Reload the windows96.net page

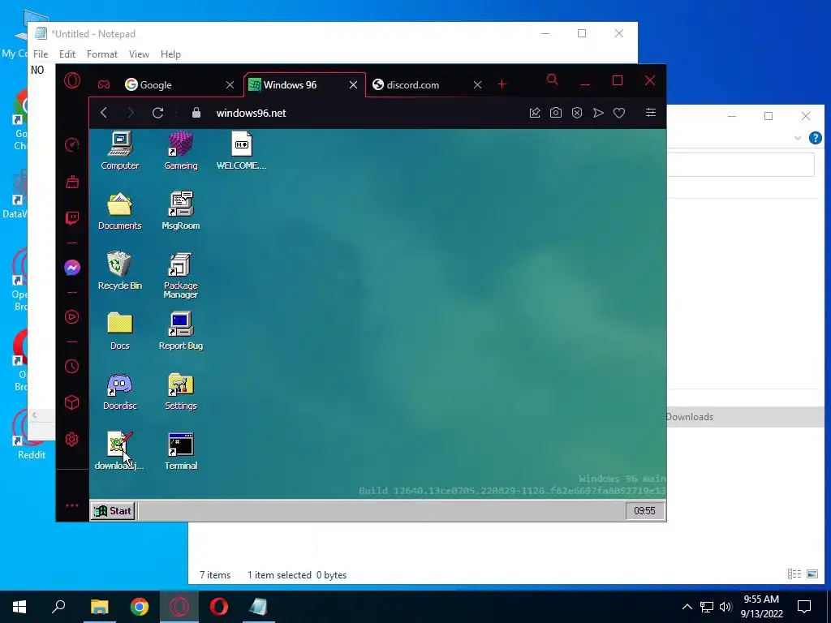(158, 113)
